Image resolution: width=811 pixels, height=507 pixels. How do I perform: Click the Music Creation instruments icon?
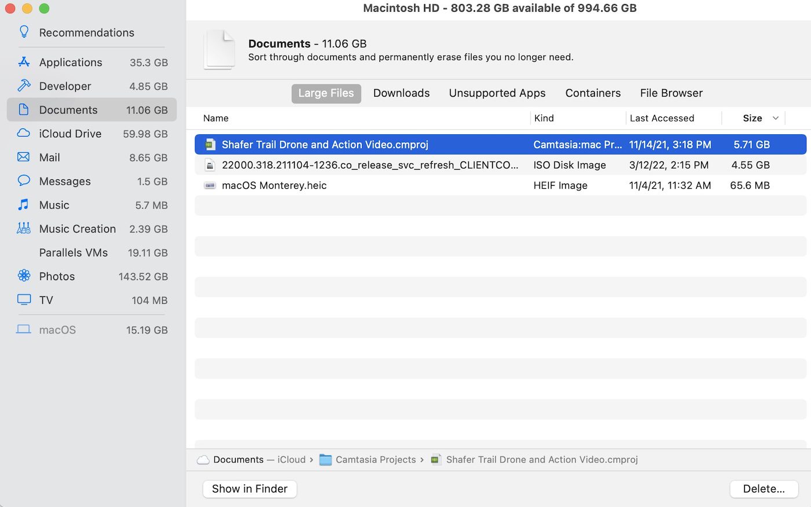(x=24, y=229)
